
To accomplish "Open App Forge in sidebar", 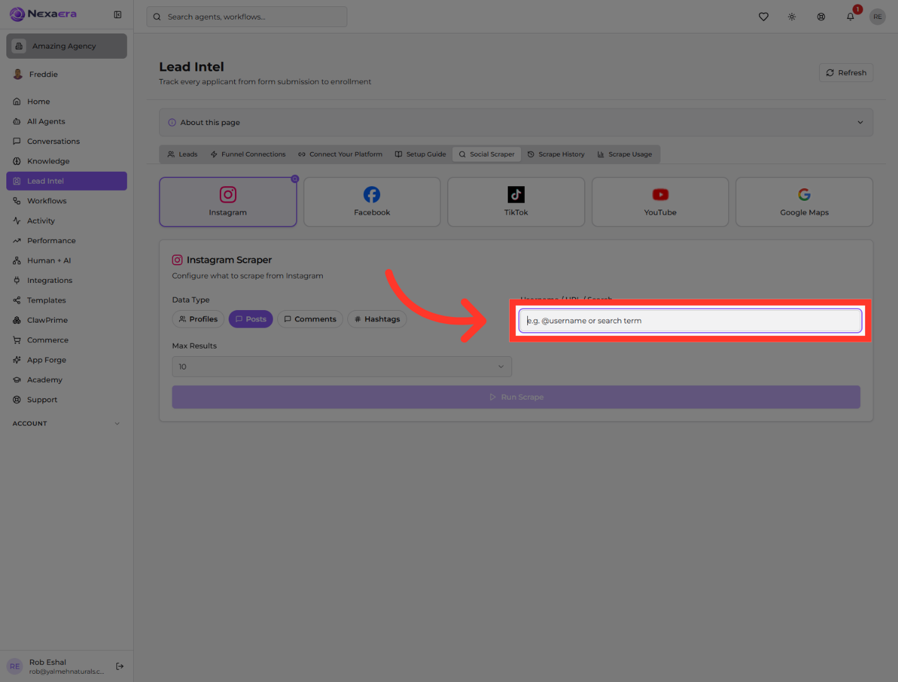I will pyautogui.click(x=66, y=360).
